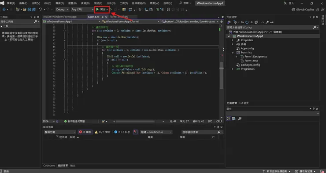This screenshot has height=173, width=326.
Task: Toggle pin on the Solution Explorer panel
Action: pyautogui.click(x=314, y=17)
